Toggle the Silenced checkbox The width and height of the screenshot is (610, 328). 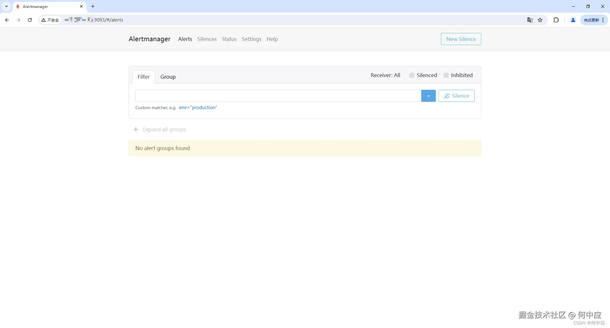pyautogui.click(x=412, y=75)
